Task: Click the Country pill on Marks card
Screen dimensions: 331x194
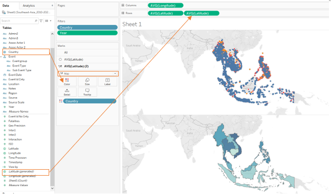Action: point(89,101)
